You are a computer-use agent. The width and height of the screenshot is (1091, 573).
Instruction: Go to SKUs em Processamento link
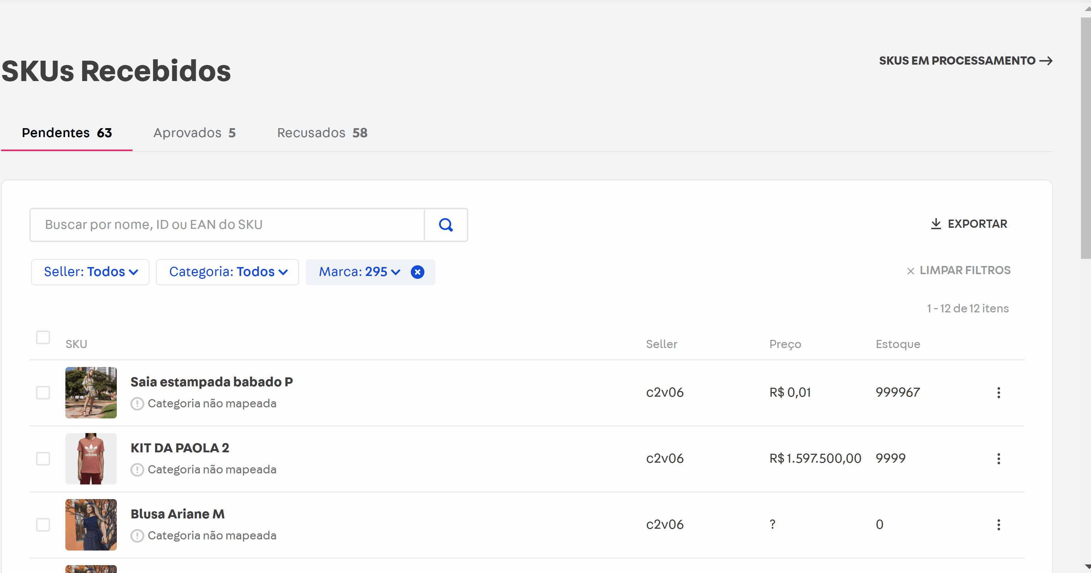pos(965,61)
